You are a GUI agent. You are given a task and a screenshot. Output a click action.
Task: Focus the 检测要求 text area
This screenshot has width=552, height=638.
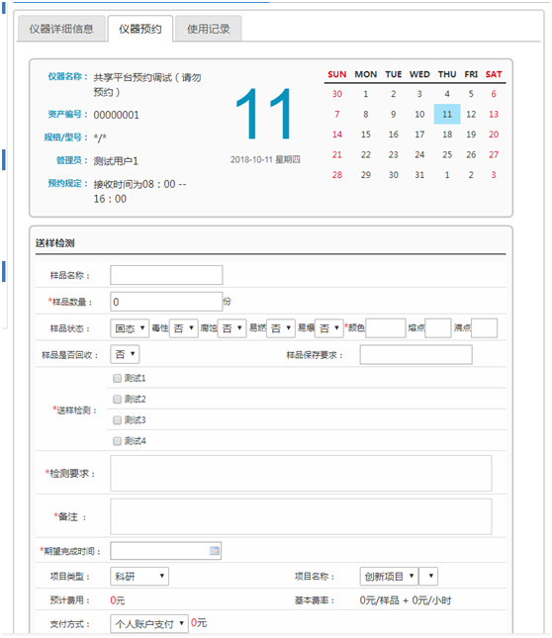click(x=301, y=473)
